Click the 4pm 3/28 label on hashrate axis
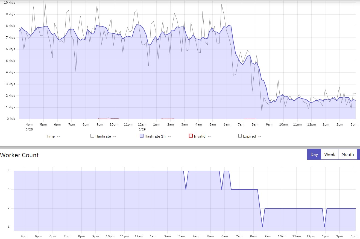The width and height of the screenshot is (360, 239). point(29,127)
